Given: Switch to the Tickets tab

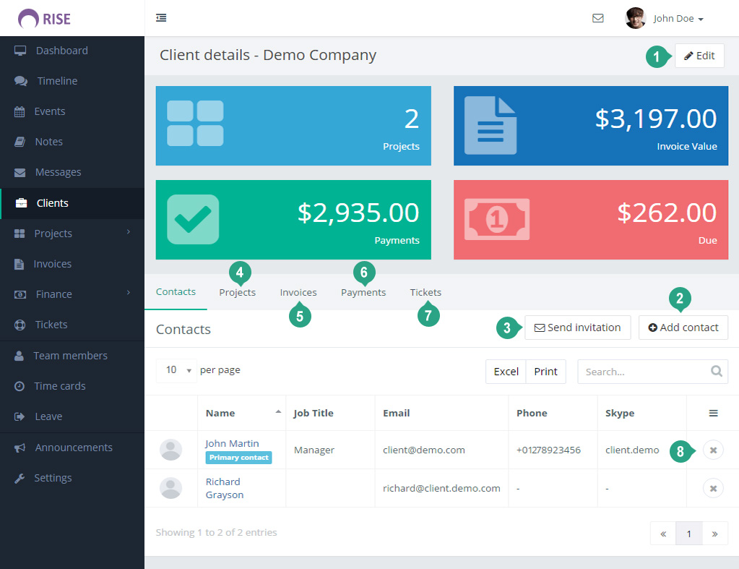Looking at the screenshot, I should click(x=425, y=293).
